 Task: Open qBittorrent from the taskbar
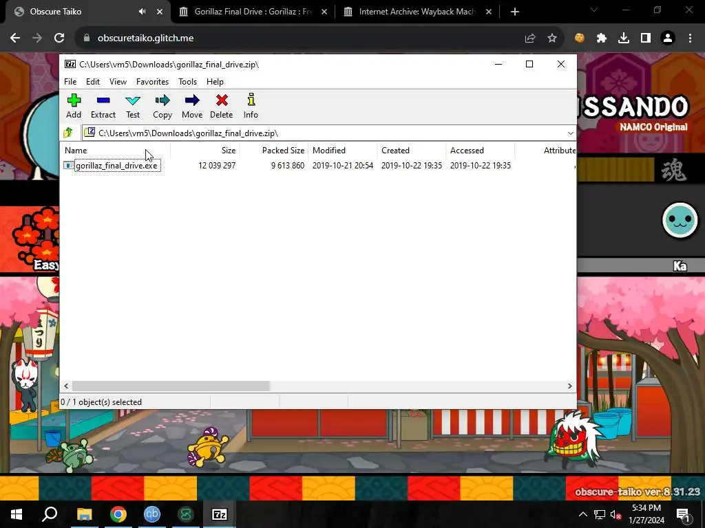152,514
